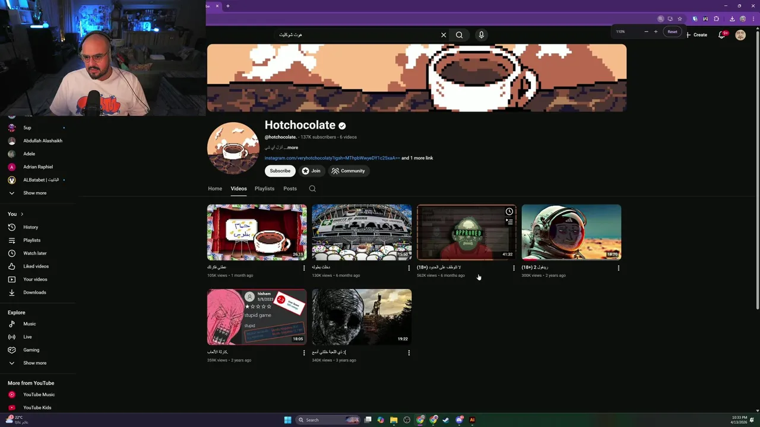The image size is (760, 427).
Task: Show the 'and 1 more link' list
Action: tap(417, 158)
